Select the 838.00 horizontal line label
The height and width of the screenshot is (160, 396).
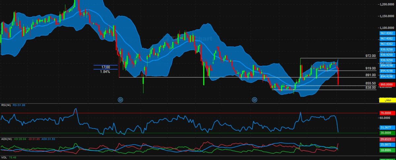click(x=371, y=87)
